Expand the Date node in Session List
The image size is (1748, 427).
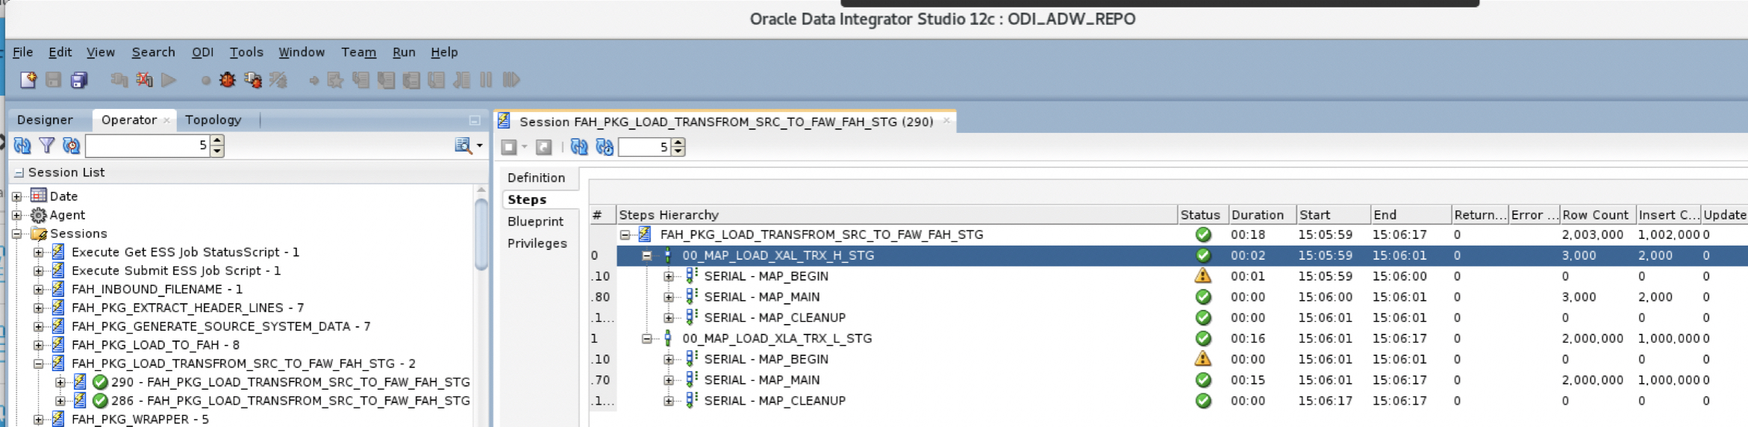point(17,196)
